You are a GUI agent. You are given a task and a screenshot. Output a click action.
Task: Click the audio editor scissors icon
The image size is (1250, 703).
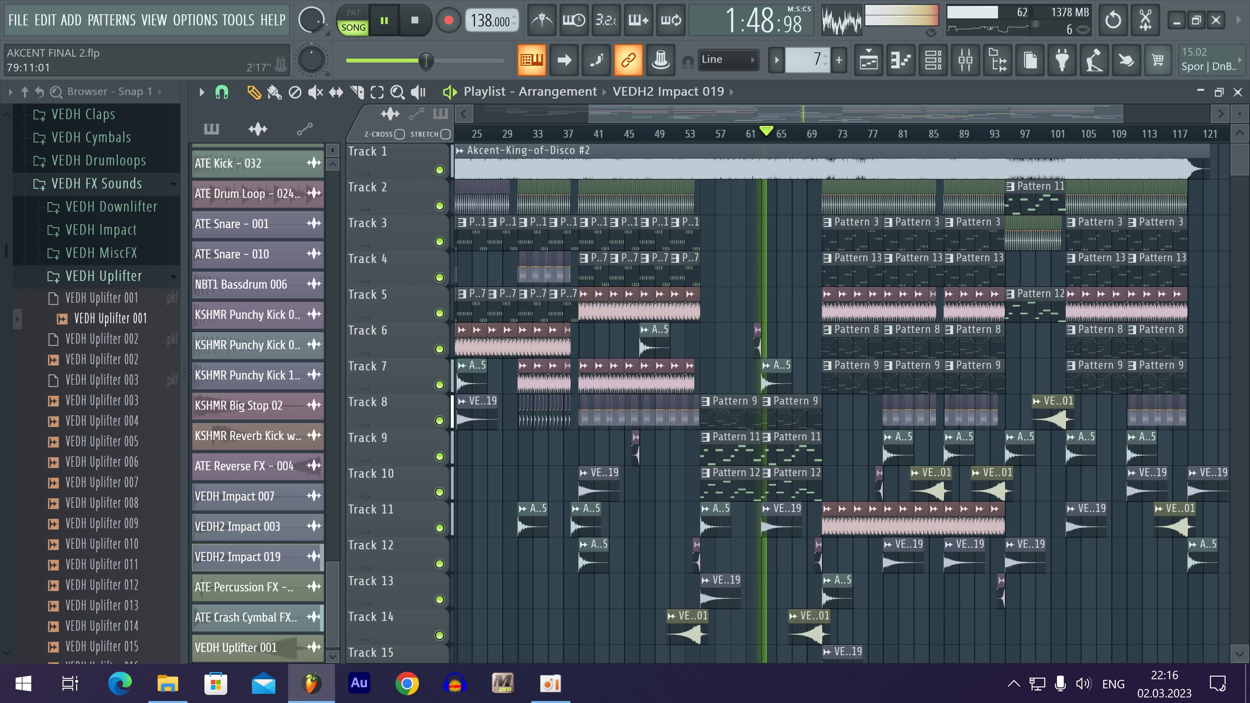click(x=1146, y=20)
